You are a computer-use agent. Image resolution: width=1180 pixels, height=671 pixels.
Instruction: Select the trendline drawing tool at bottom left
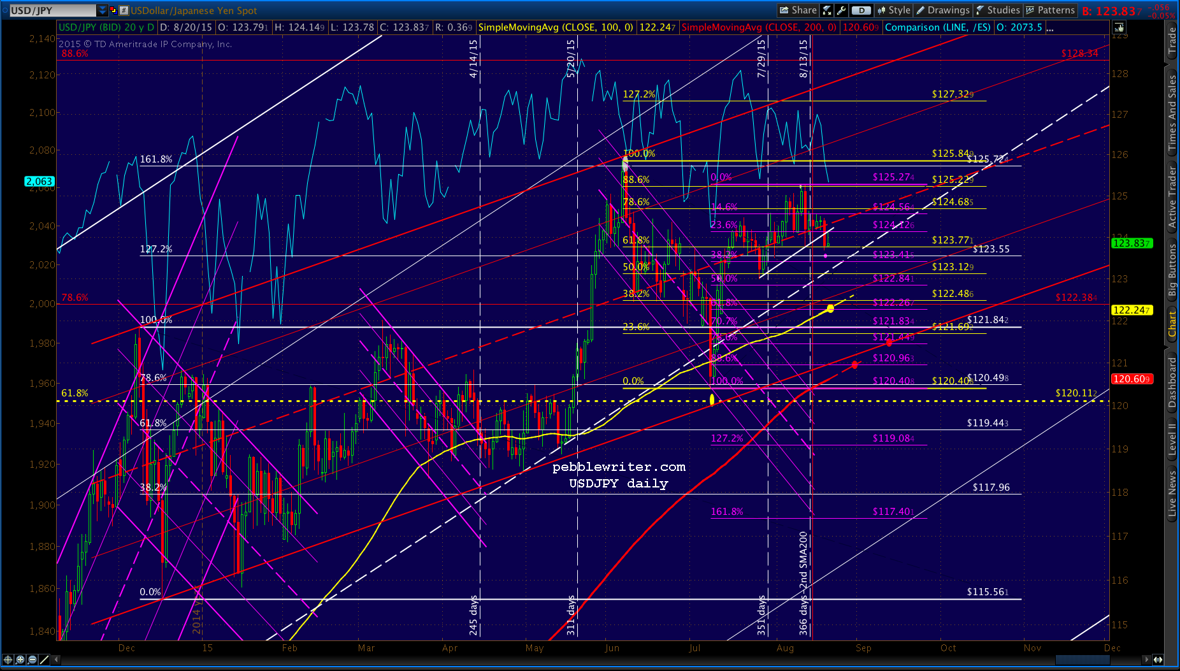44,660
